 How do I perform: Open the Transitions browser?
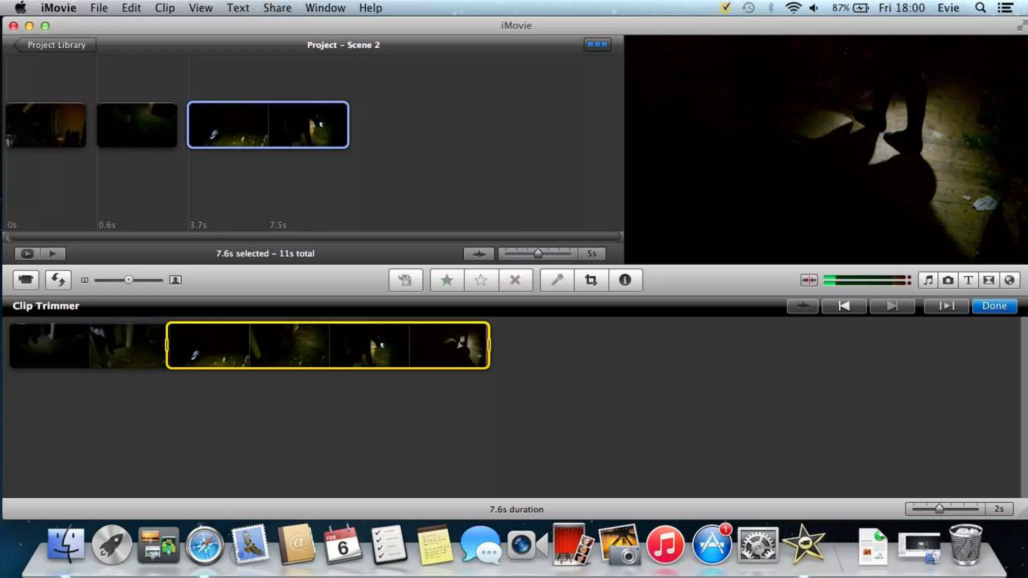click(989, 280)
